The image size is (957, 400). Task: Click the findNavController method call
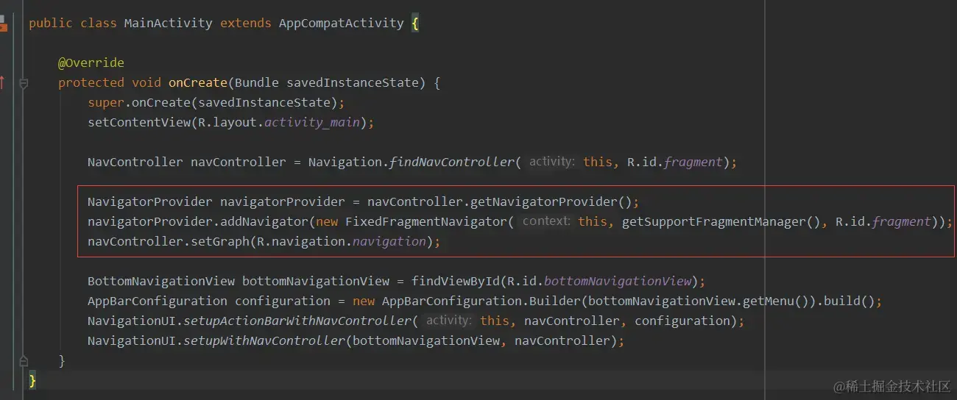[x=451, y=162]
